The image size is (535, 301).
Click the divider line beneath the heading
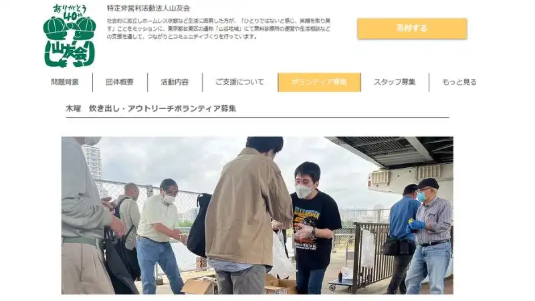(x=257, y=117)
